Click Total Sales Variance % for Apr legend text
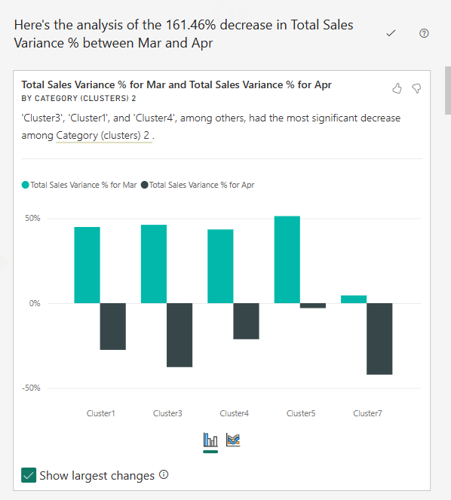 point(202,185)
